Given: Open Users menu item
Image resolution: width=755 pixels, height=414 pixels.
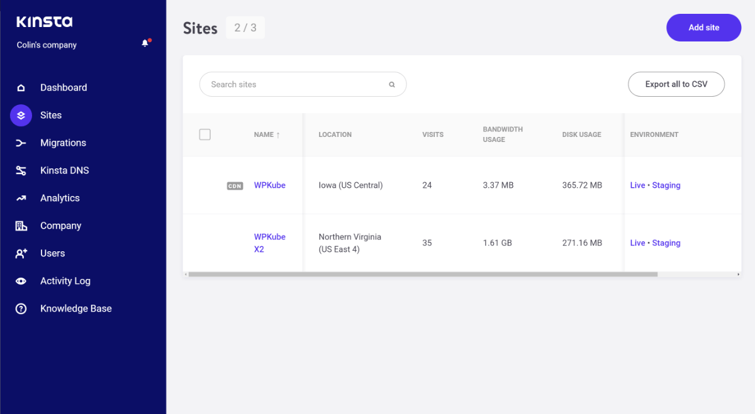Looking at the screenshot, I should pyautogui.click(x=53, y=253).
